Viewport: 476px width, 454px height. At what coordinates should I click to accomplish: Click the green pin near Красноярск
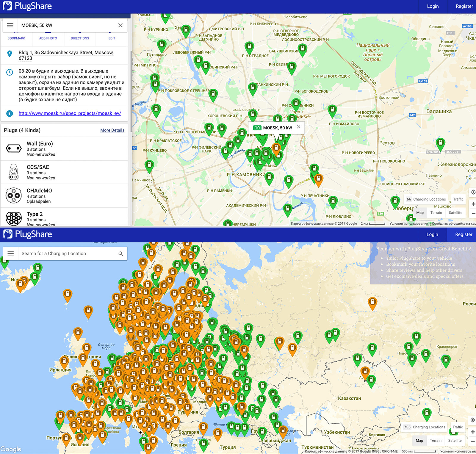pos(446,361)
